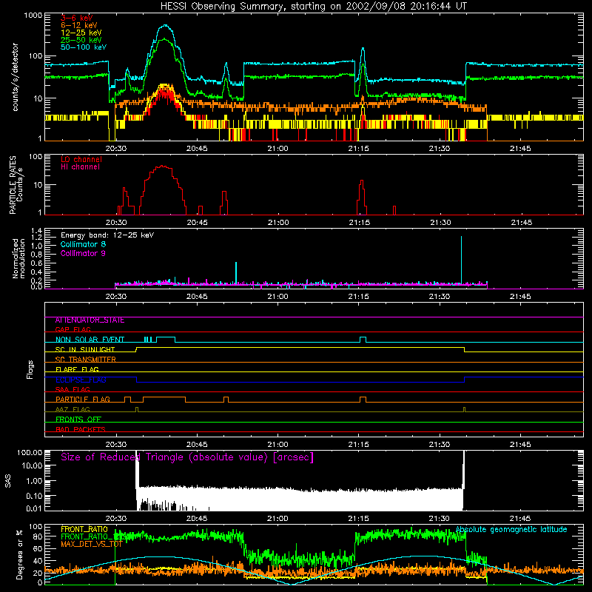Click the 100.00 tick on SAS axis
Image resolution: width=592 pixels, height=592 pixels.
(30, 452)
